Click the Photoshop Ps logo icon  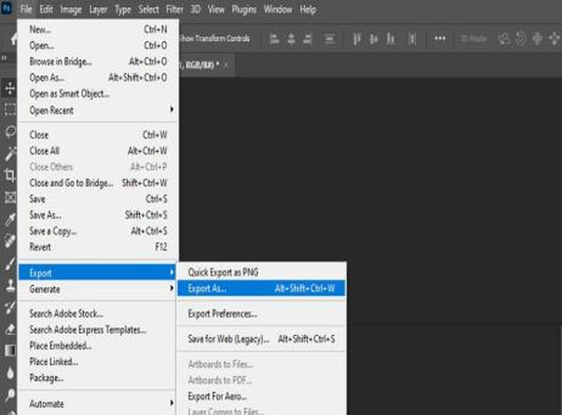(x=7, y=8)
